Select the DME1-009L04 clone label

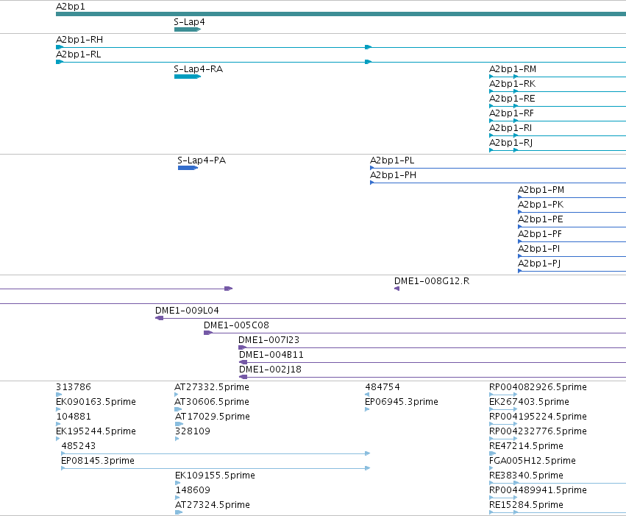(187, 311)
